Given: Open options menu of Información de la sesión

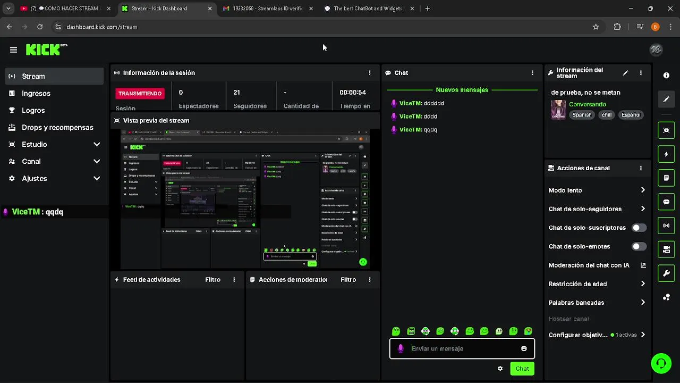Looking at the screenshot, I should [370, 73].
